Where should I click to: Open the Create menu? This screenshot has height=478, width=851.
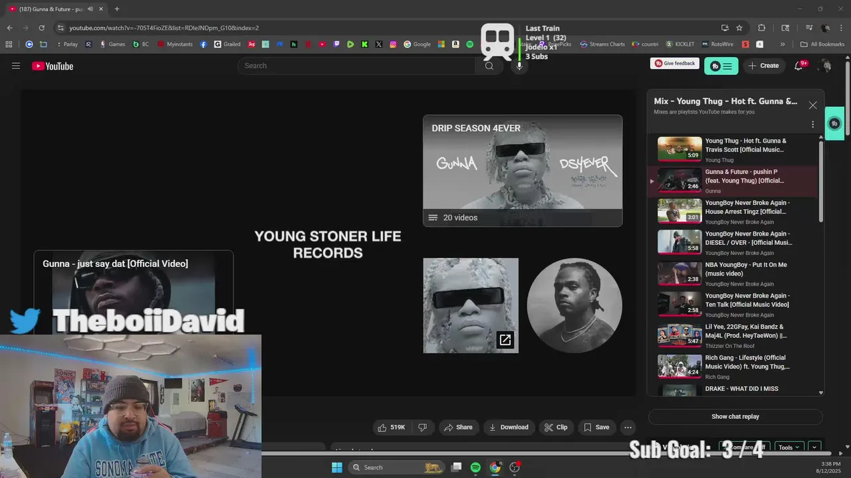(764, 66)
